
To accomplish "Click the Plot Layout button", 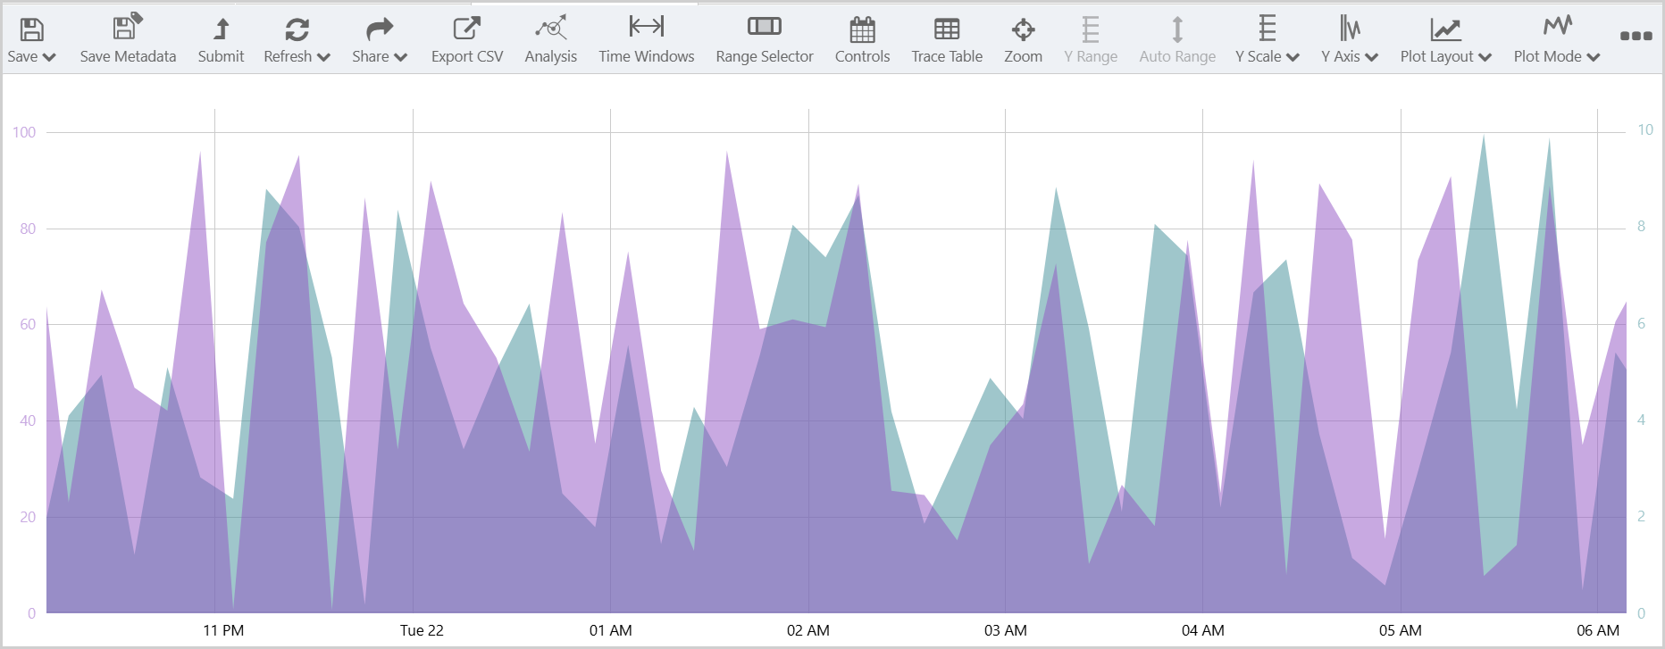I will click(1445, 41).
